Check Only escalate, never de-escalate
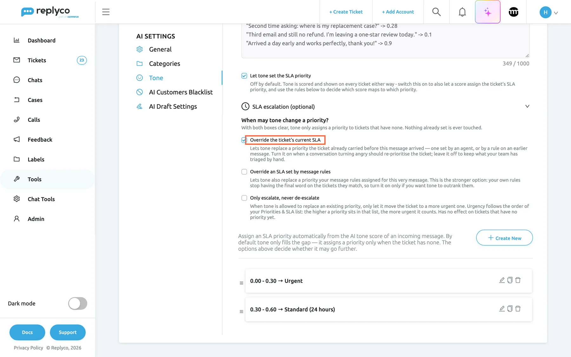Screen dimensions: 571x357 244,198
